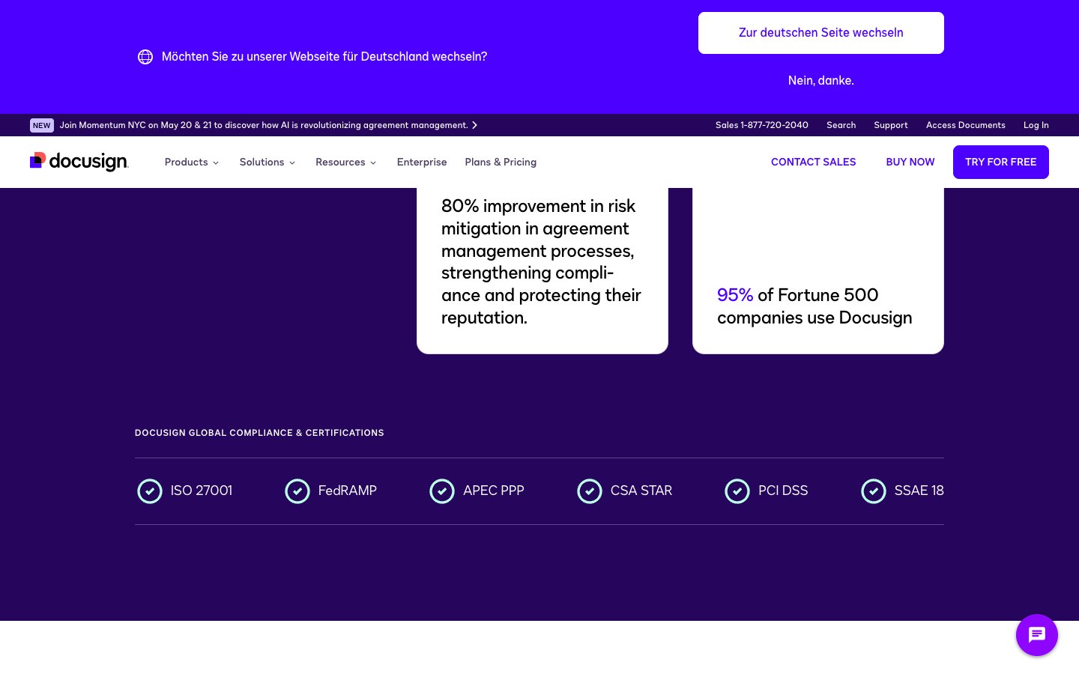The width and height of the screenshot is (1079, 674).
Task: Click the checkmark icon next to ISO 27001
Action: click(x=150, y=491)
